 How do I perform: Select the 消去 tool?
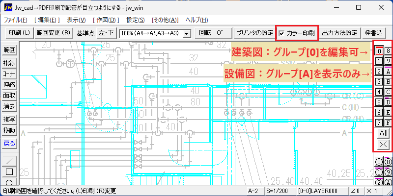pos(9,106)
